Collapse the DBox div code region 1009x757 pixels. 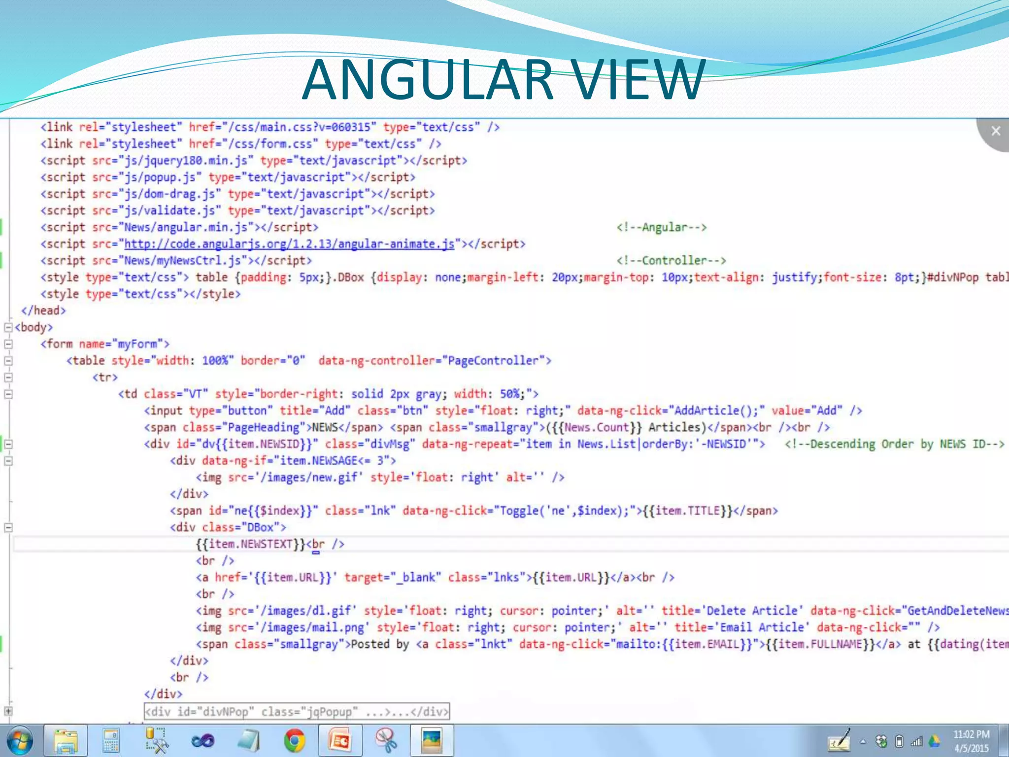coord(8,527)
